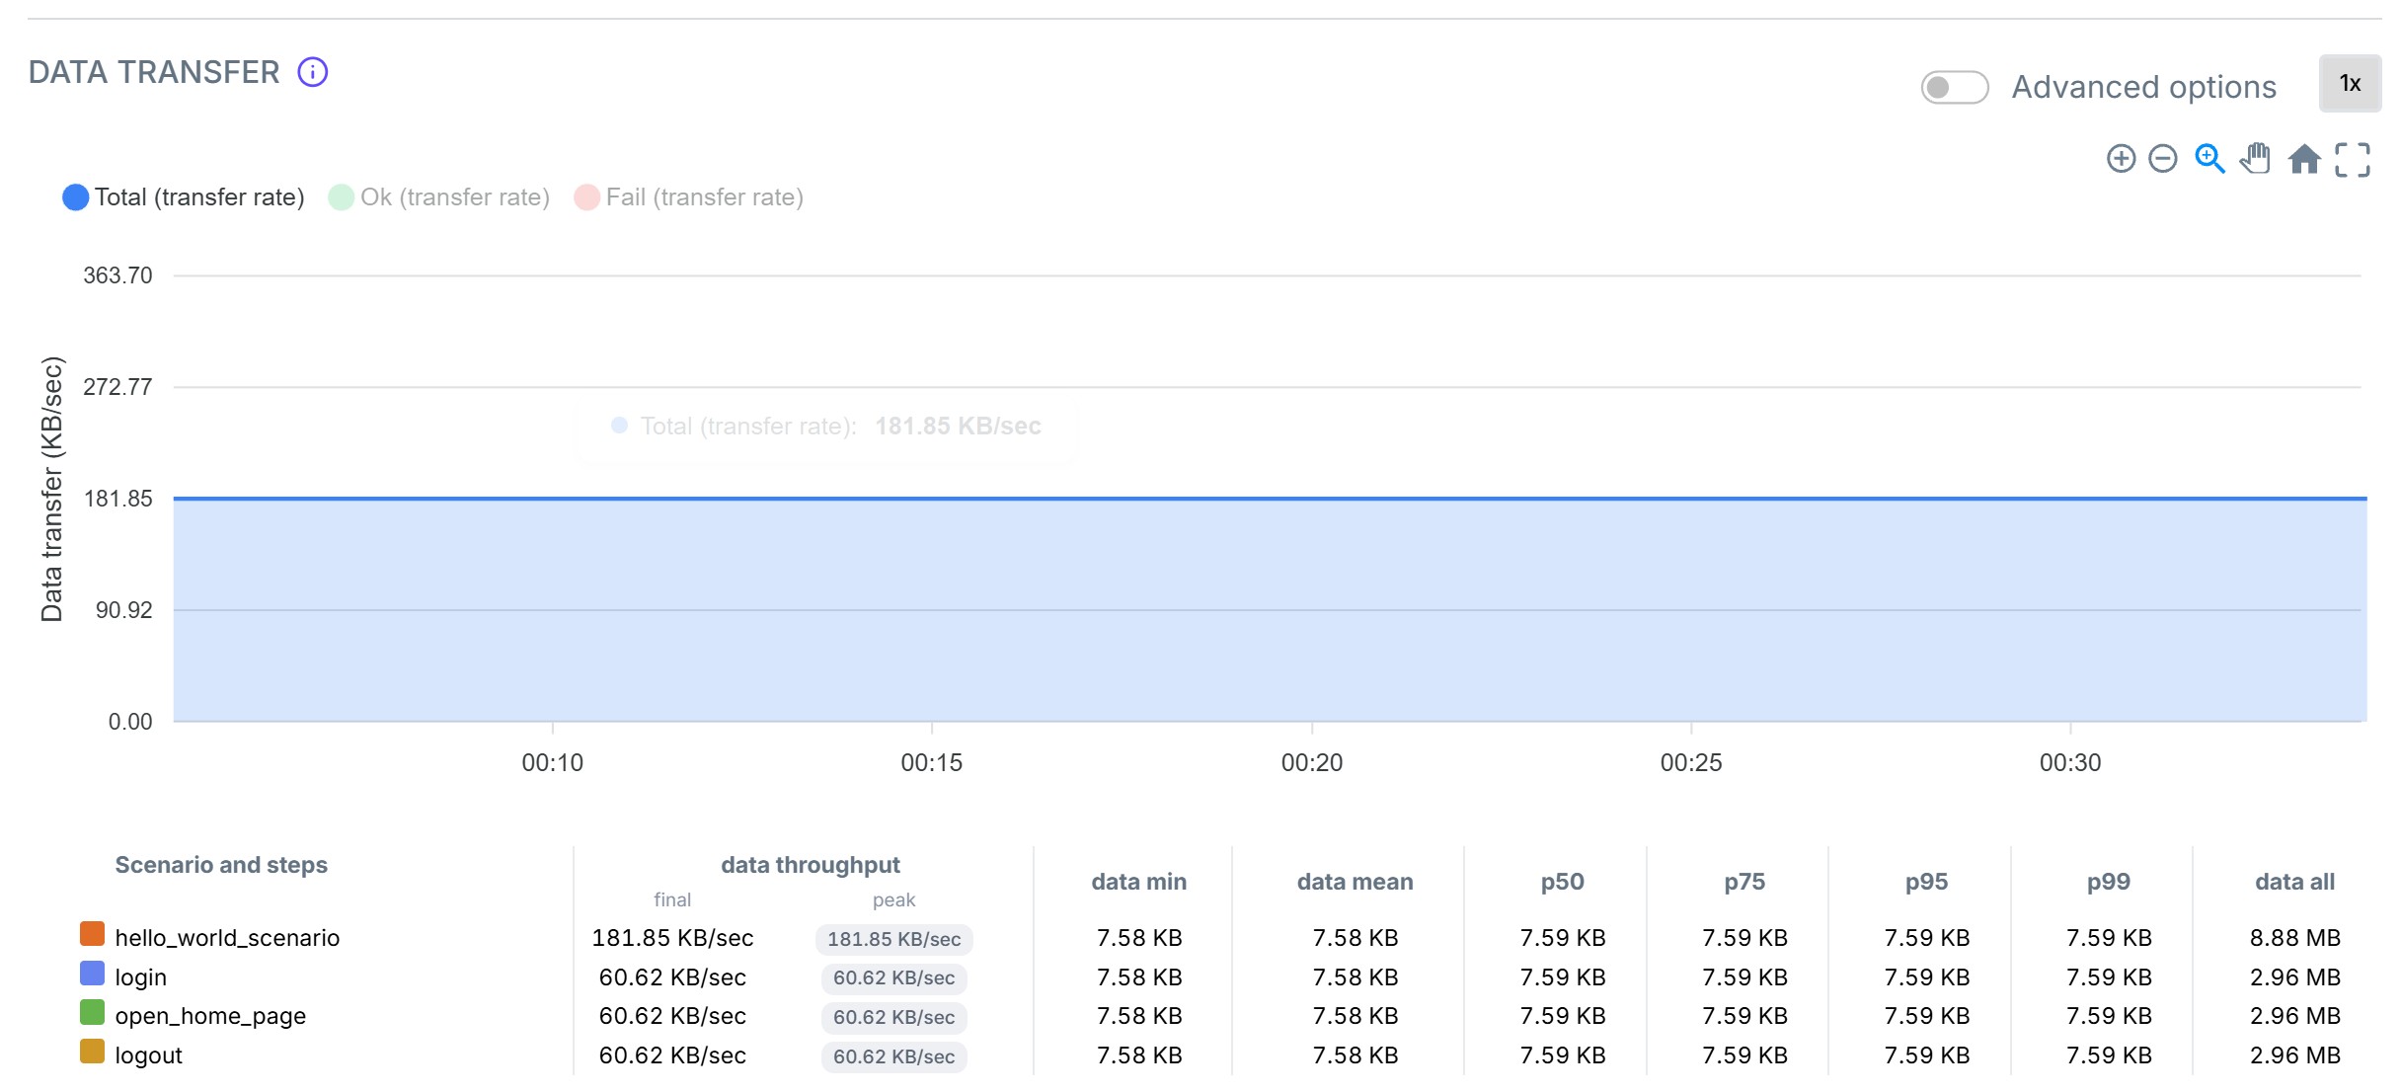
Task: Toggle the Advanced options switch
Action: pos(1954,87)
